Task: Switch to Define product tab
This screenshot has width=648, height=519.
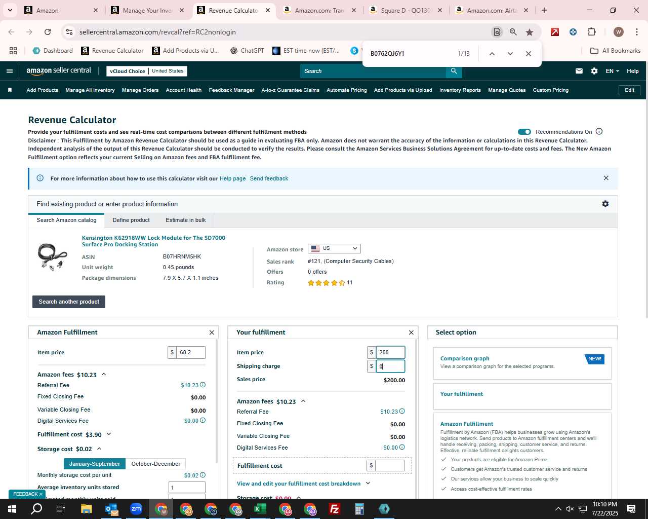Action: (x=131, y=220)
